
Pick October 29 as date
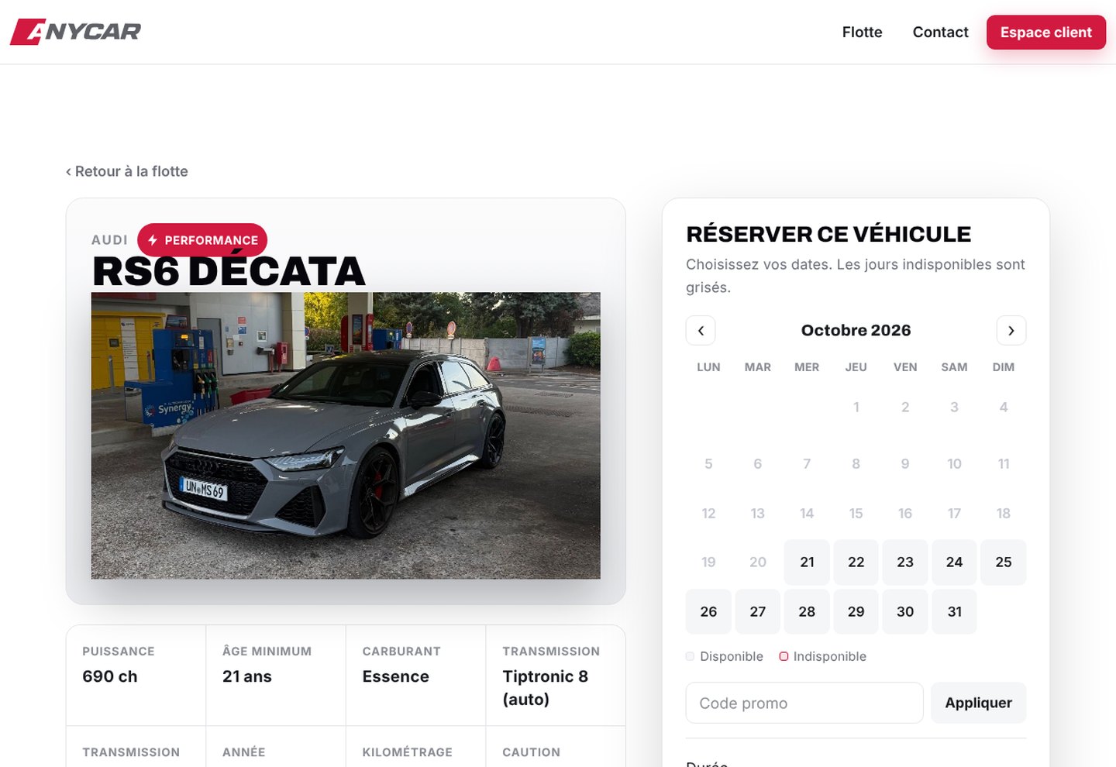point(856,612)
